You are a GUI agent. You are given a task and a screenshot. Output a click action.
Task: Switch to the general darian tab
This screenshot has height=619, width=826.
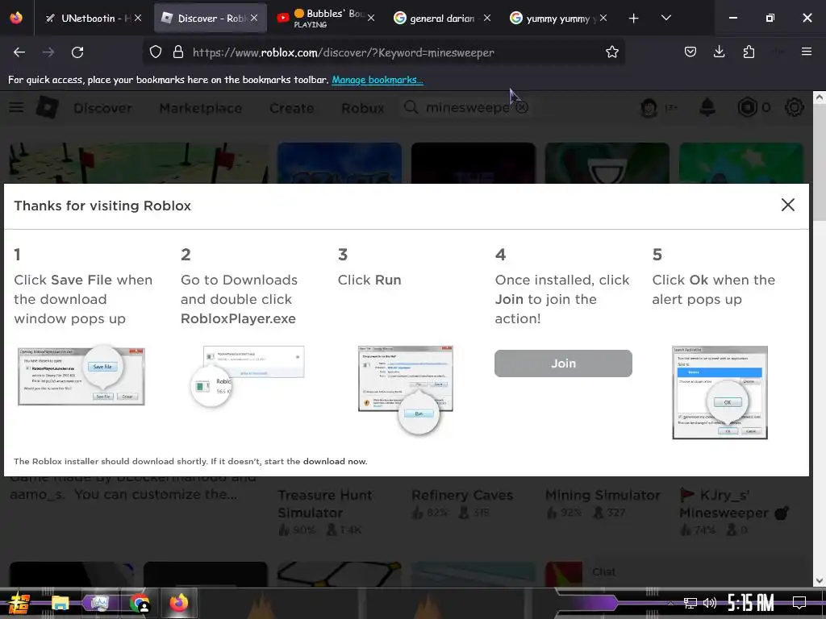(441, 18)
